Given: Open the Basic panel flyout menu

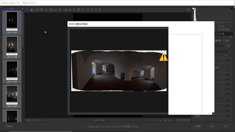Looking at the screenshot, I should [x=232, y=37].
